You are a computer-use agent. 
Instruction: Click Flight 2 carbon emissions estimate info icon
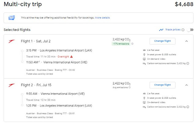(x=186, y=107)
